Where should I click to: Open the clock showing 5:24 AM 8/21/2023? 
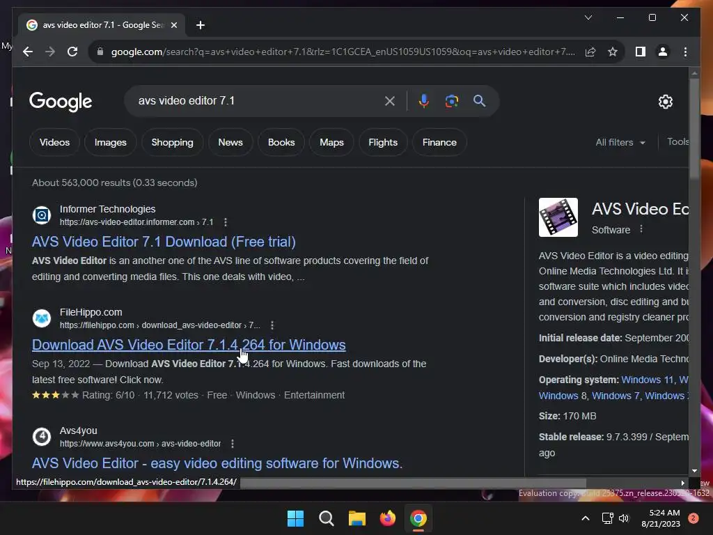coord(661,518)
